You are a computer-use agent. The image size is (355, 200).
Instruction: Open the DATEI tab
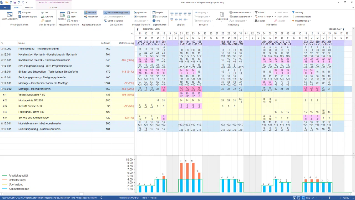click(x=5, y=7)
